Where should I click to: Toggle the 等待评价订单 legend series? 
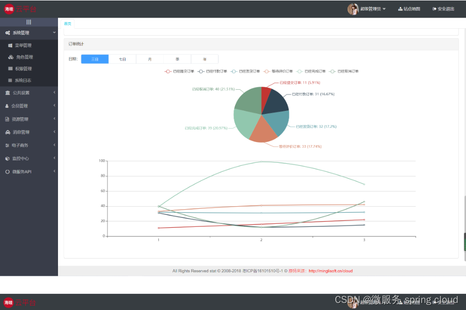coord(278,71)
